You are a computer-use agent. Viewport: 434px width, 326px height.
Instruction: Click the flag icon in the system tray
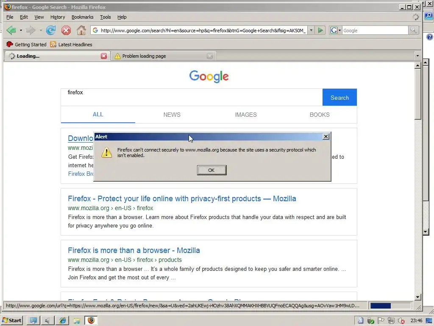381,321
